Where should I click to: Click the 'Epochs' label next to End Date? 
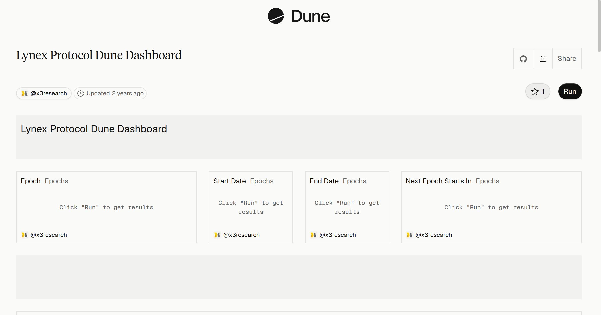354,181
